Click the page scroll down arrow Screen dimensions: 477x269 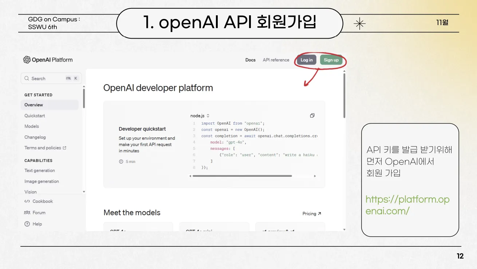tap(344, 230)
